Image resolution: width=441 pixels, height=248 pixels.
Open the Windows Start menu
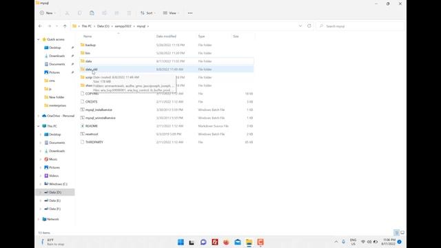[x=181, y=242]
